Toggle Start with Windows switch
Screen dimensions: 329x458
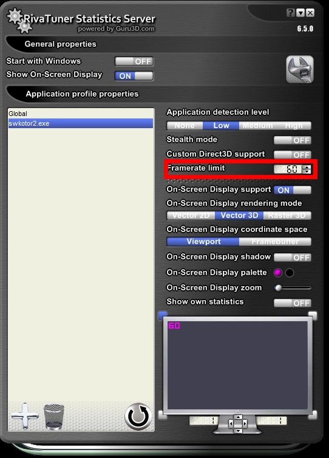[134, 61]
